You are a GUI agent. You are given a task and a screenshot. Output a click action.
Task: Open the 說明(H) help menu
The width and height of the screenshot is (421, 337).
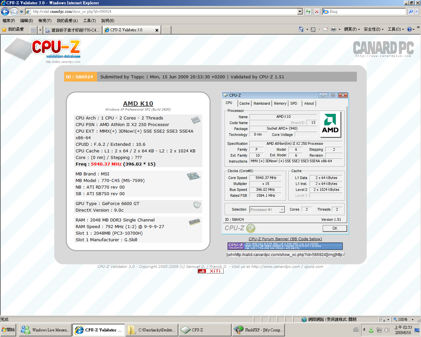tap(108, 20)
